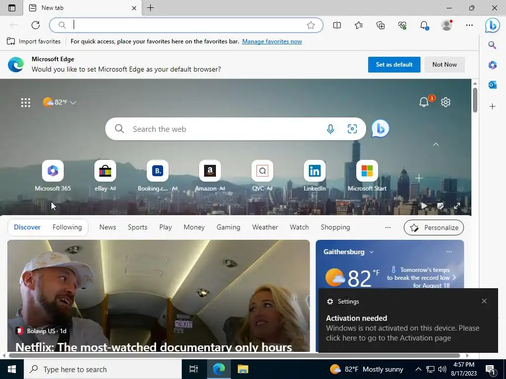Open a new tab with plus button

150,8
